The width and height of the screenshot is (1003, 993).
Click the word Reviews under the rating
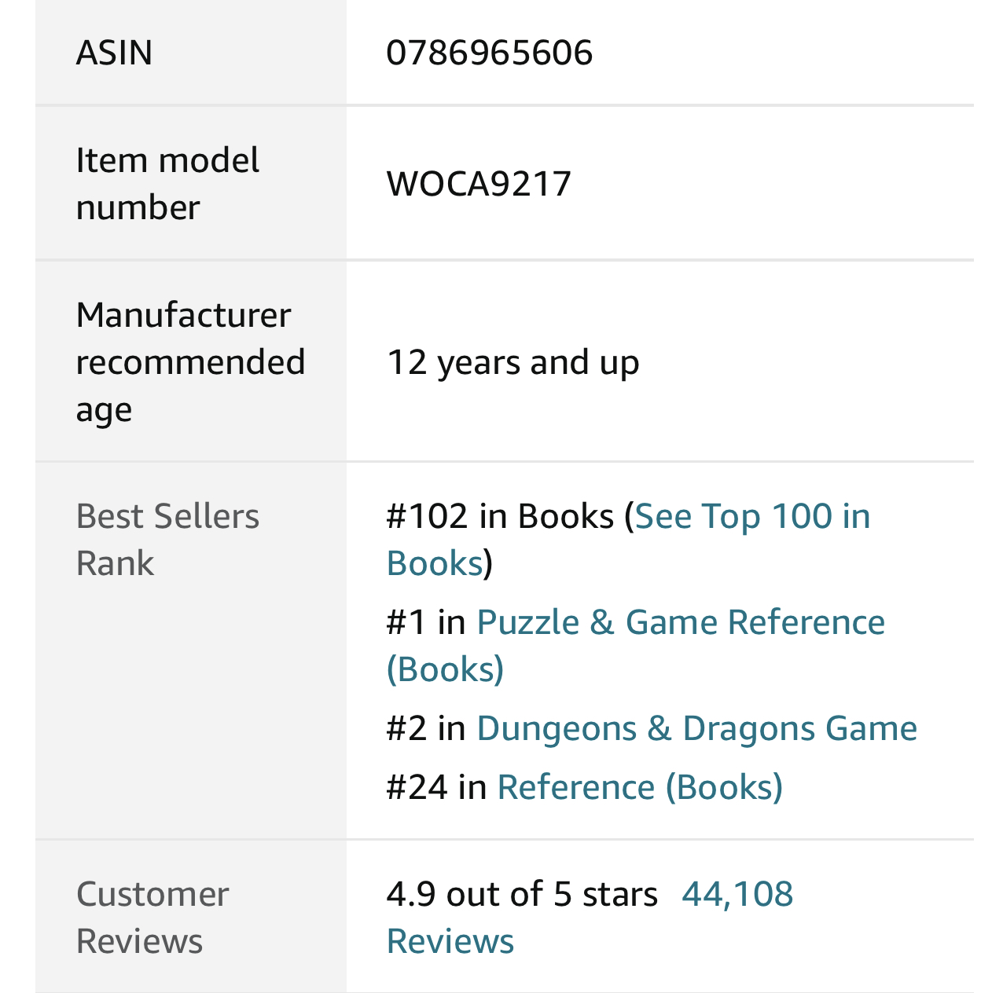point(450,942)
